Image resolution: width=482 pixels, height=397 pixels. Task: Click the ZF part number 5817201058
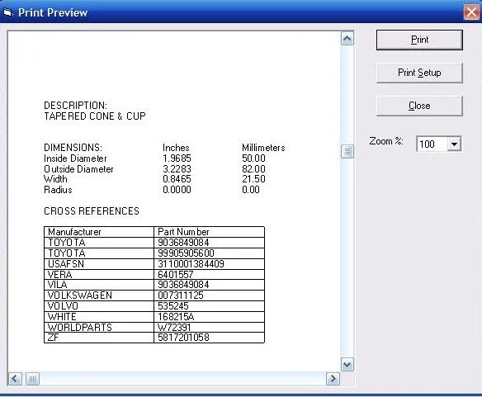[x=183, y=338]
